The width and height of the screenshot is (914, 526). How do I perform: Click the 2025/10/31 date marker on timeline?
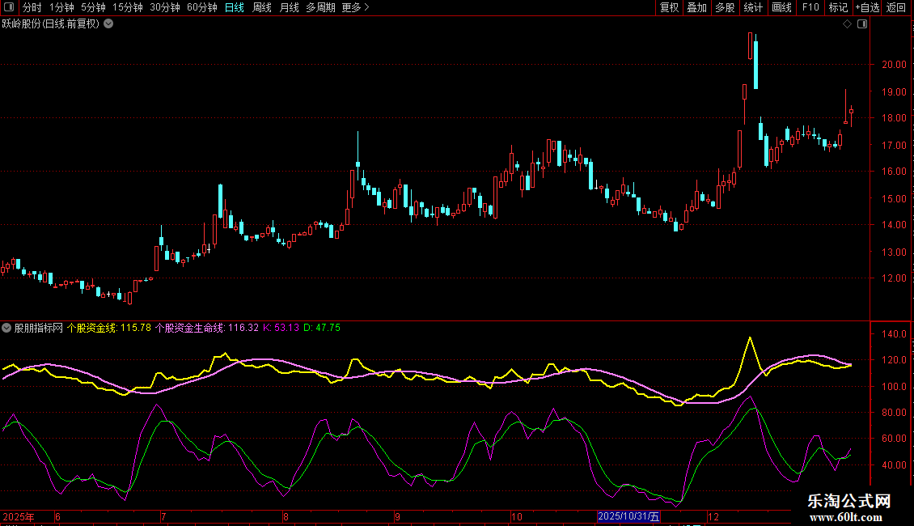[628, 516]
